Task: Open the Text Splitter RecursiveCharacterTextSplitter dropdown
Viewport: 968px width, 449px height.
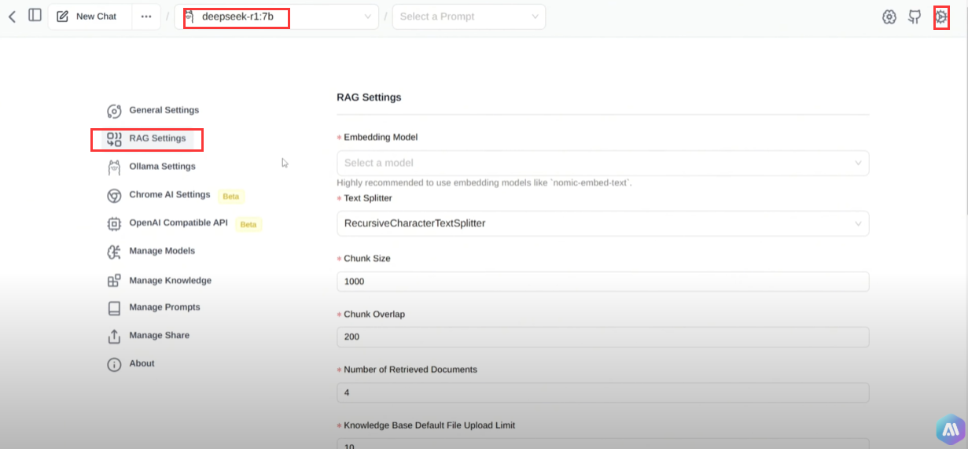Action: pos(603,223)
